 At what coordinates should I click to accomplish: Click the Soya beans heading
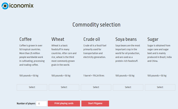tap(126, 40)
